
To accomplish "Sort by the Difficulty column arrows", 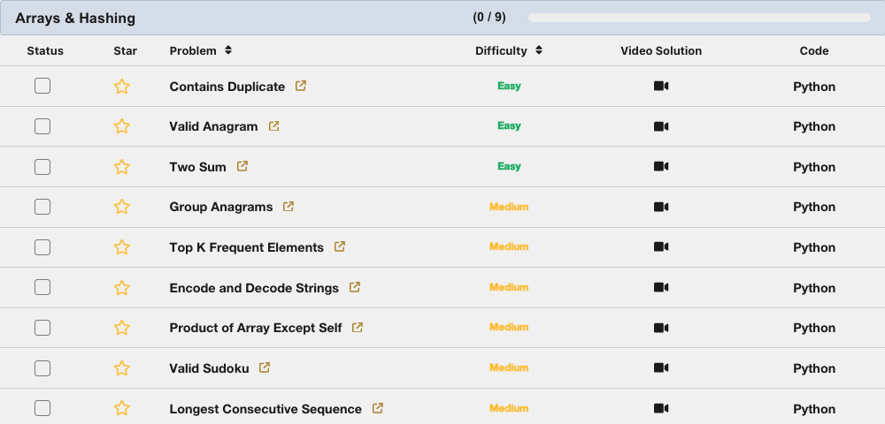I will tap(539, 50).
